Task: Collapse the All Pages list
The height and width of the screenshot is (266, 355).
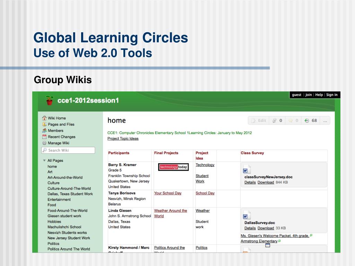Action: click(44, 160)
